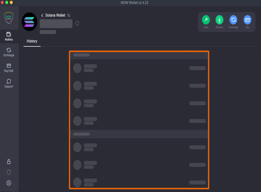Viewport: 261px width, 192px height.
Task: Lock the wallet with the padlock icon
Action: 9,162
